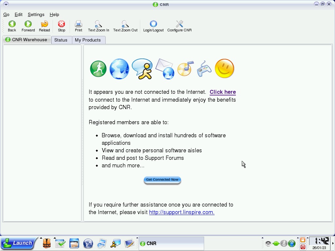Click the life jacket icon in taskbar

(47, 243)
